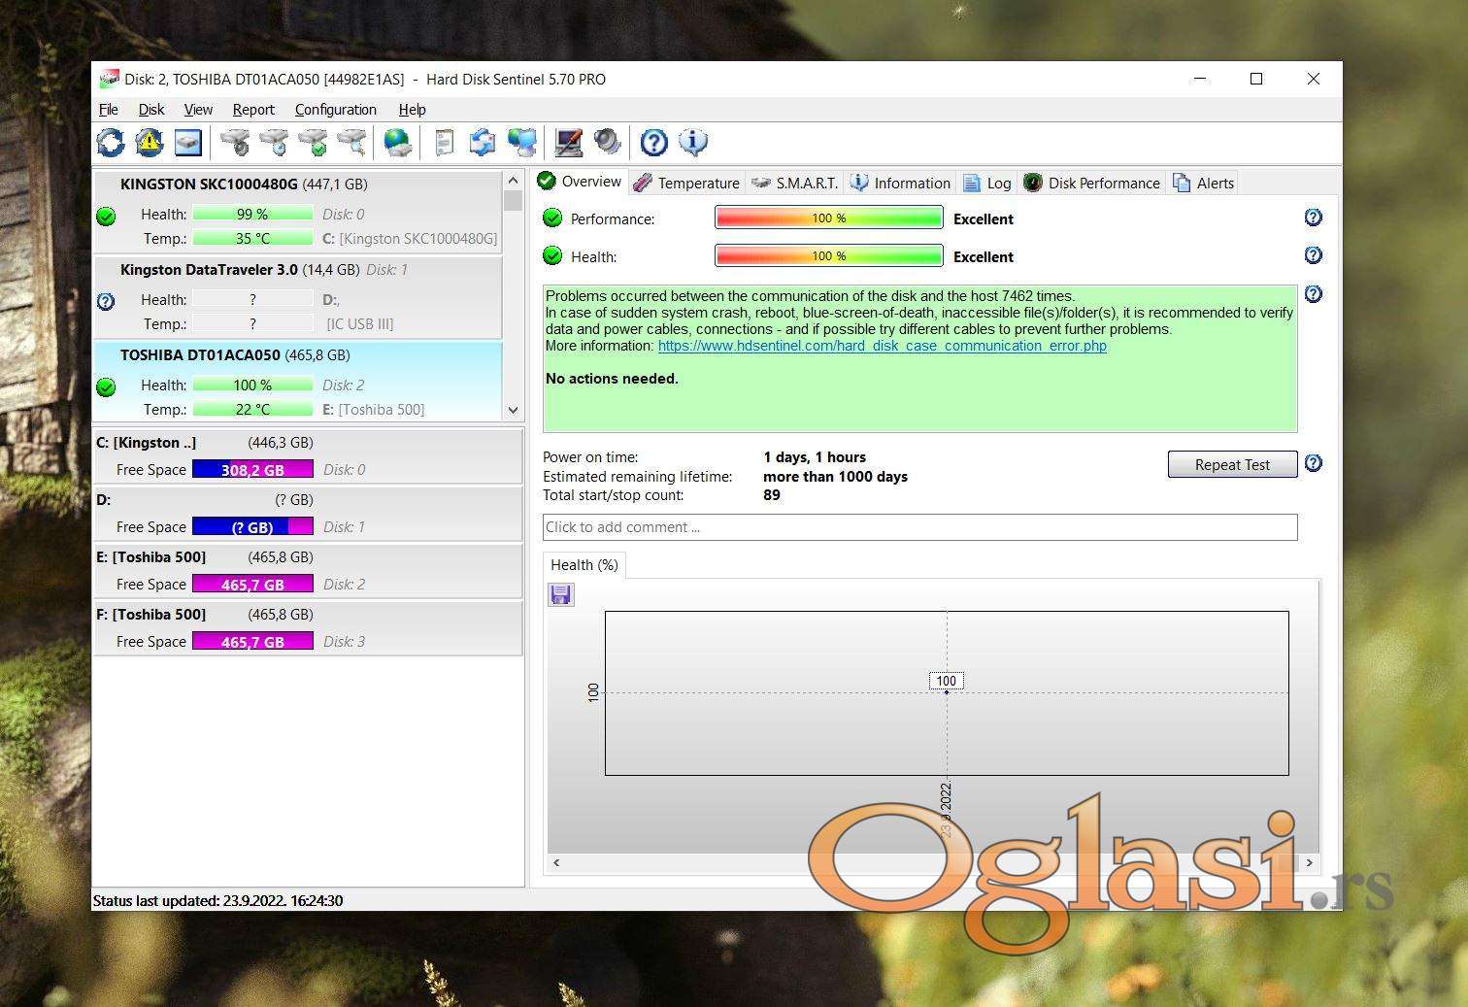The height and width of the screenshot is (1007, 1468).
Task: Click the blue circular refresh toolbar icon
Action: [111, 143]
